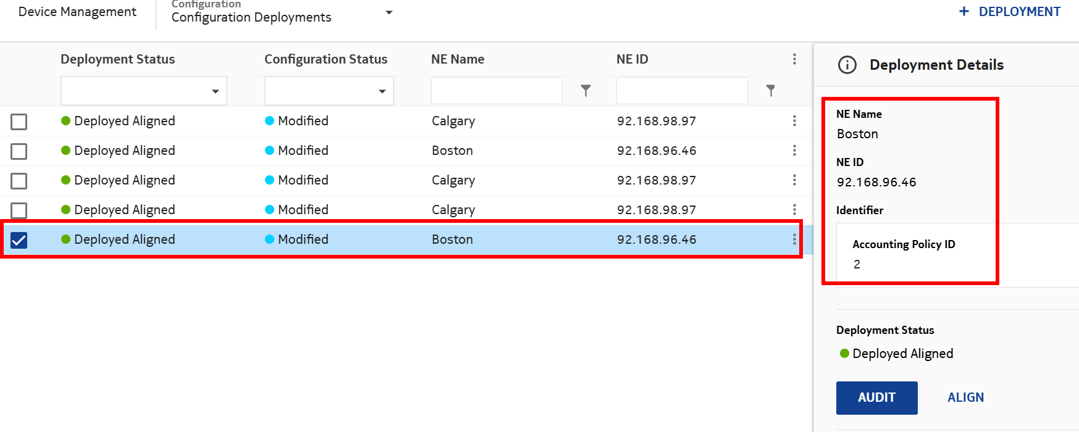
Task: Open row actions menu for the last Calgary row
Action: tap(794, 210)
